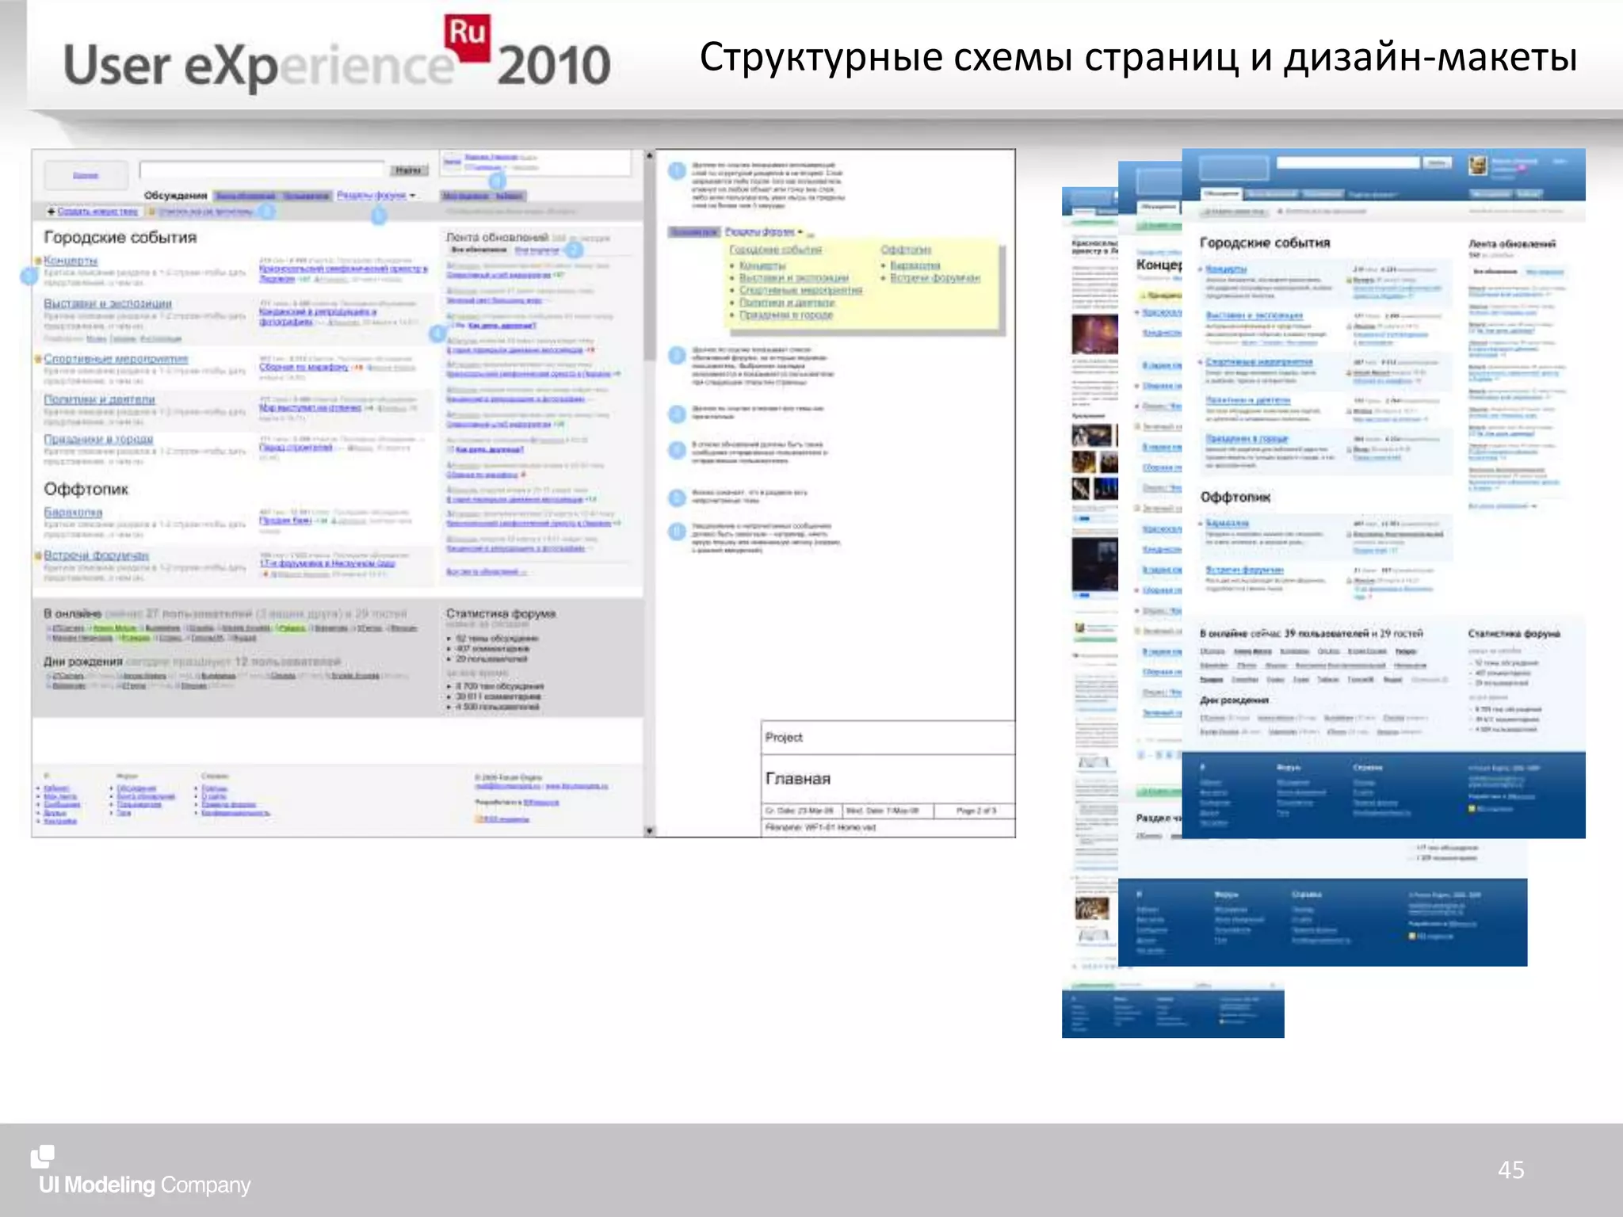Open the Спортивные мероприятия forum section link

point(116,359)
